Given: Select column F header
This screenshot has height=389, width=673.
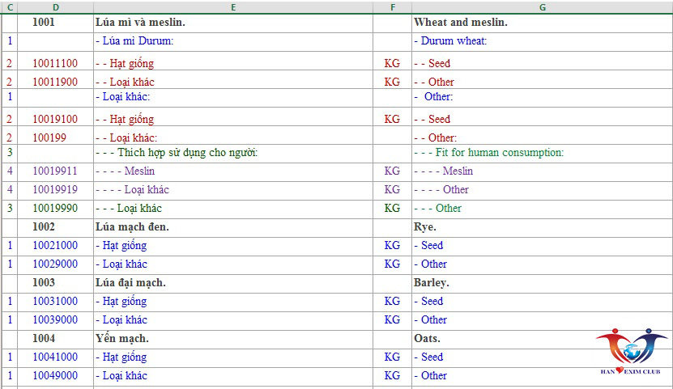Looking at the screenshot, I should tap(392, 7).
